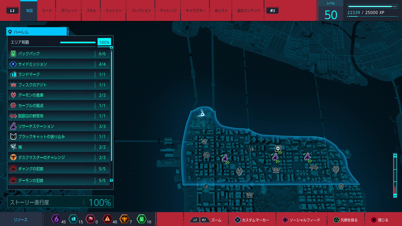Click the Fisk crown marker inside Harlem
This screenshot has width=402, height=226.
pos(276,170)
